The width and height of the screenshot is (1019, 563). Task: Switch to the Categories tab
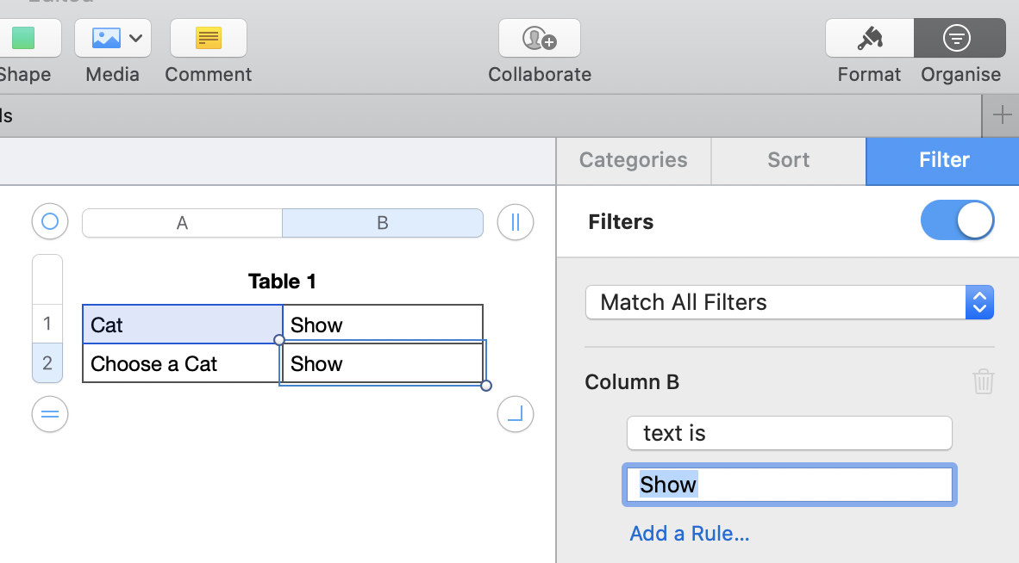(634, 160)
